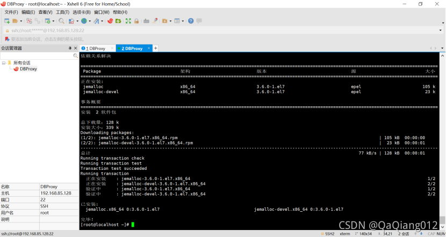This screenshot has height=237, width=446.
Task: Click the Reconnect link-chain icon
Action: pos(37,21)
